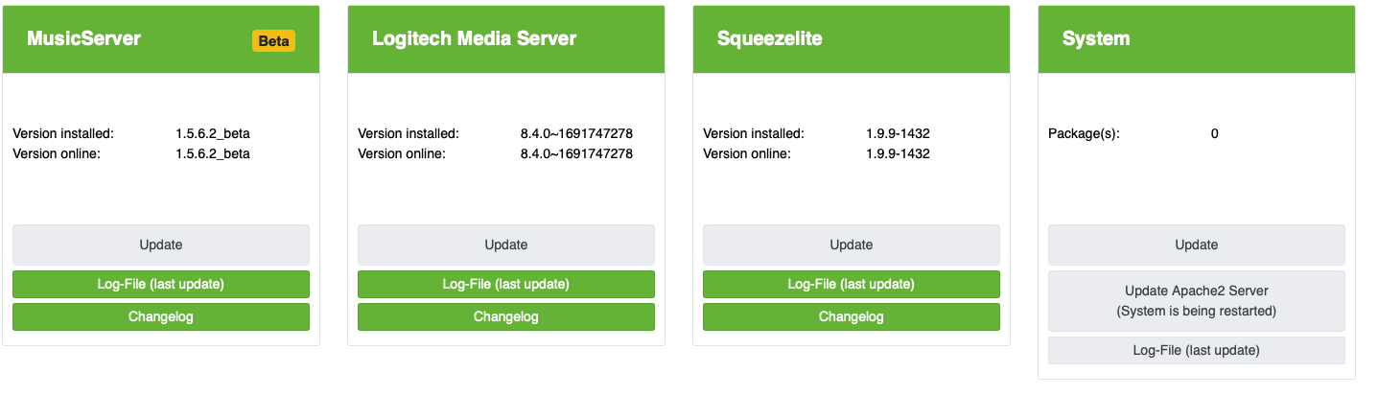Click the System card header

pos(1096,39)
